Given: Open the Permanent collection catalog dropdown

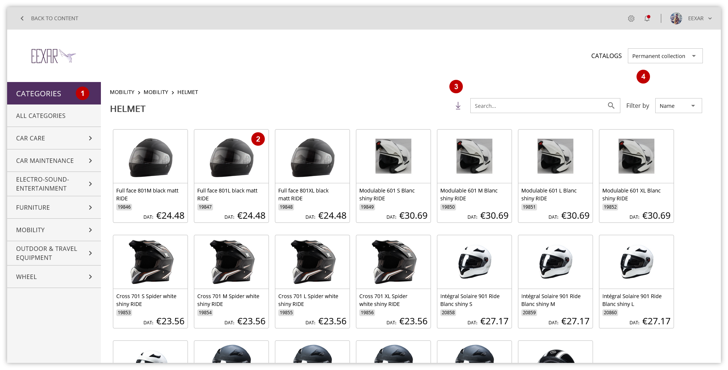Looking at the screenshot, I should tap(665, 56).
